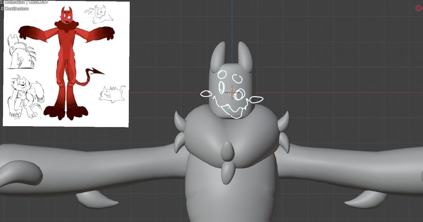Click the 3D cursor on the head
423x222 pixels.
[x=232, y=92]
